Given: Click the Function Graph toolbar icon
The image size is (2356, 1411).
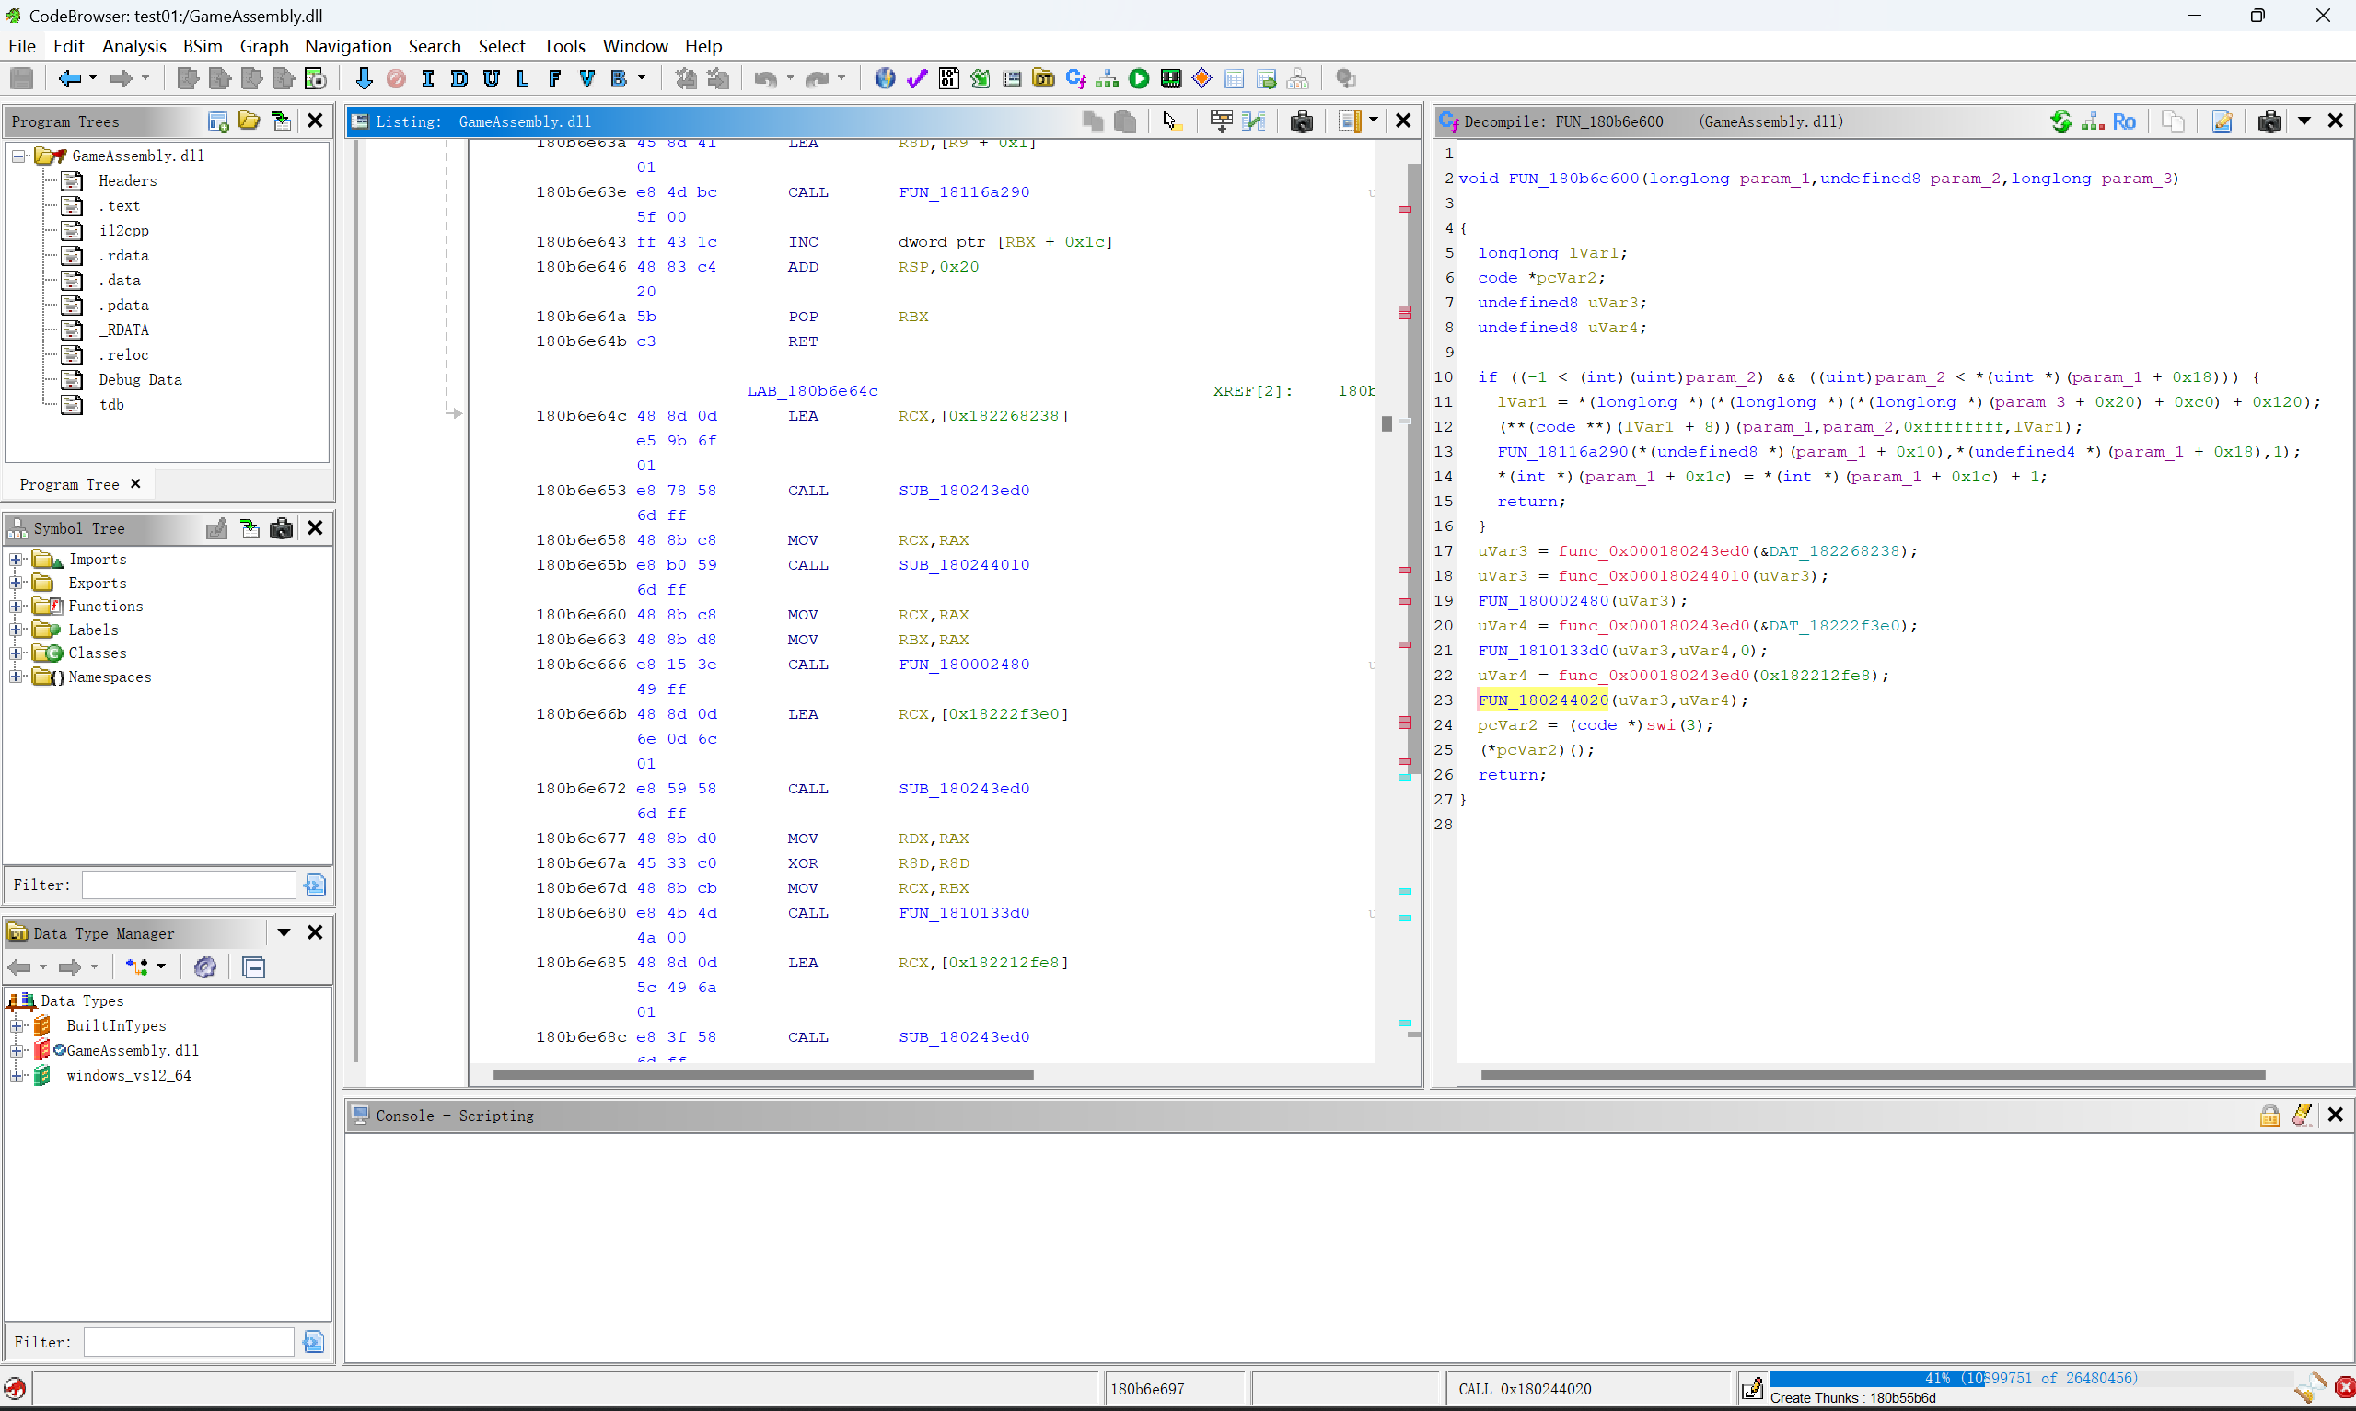Looking at the screenshot, I should [x=1107, y=79].
